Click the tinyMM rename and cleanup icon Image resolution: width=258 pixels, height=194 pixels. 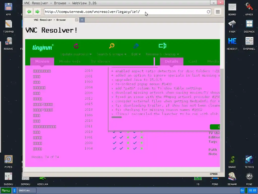[163, 46]
